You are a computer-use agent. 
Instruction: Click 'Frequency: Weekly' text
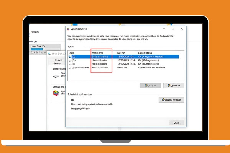80,109
